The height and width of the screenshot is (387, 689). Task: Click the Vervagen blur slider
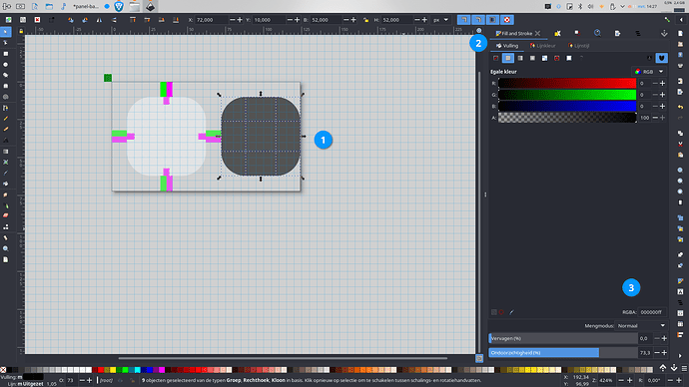tap(563, 338)
